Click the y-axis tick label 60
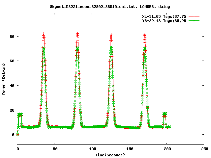Screen dimensions: 211x158 click(12, 61)
